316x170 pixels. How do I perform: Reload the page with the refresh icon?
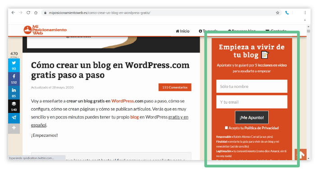click(x=28, y=13)
